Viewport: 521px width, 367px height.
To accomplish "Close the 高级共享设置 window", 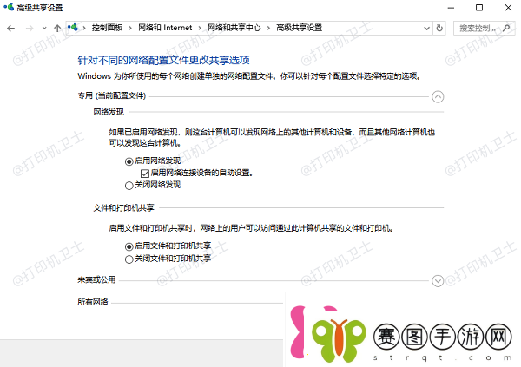I will 508,8.
